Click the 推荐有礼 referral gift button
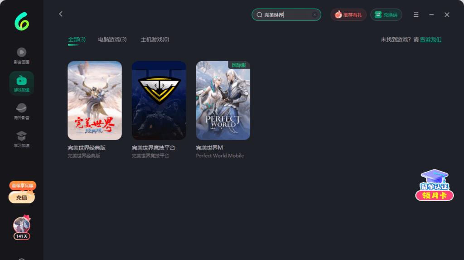Image resolution: width=464 pixels, height=260 pixels. (x=348, y=15)
